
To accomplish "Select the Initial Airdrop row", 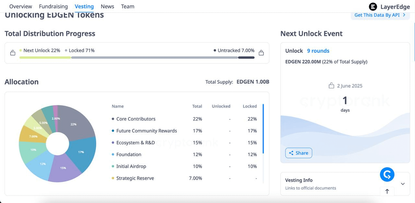I will pos(184,166).
